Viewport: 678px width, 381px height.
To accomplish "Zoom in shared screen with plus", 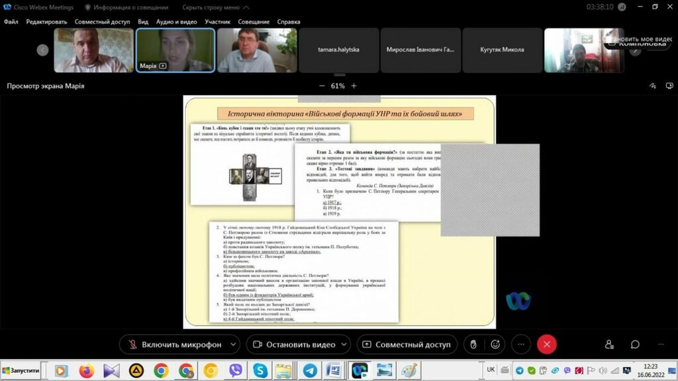I will pyautogui.click(x=354, y=86).
